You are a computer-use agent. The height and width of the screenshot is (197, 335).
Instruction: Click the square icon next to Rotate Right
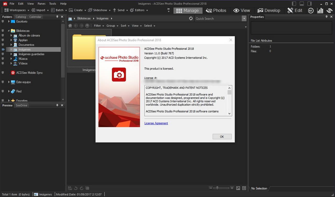point(87,188)
